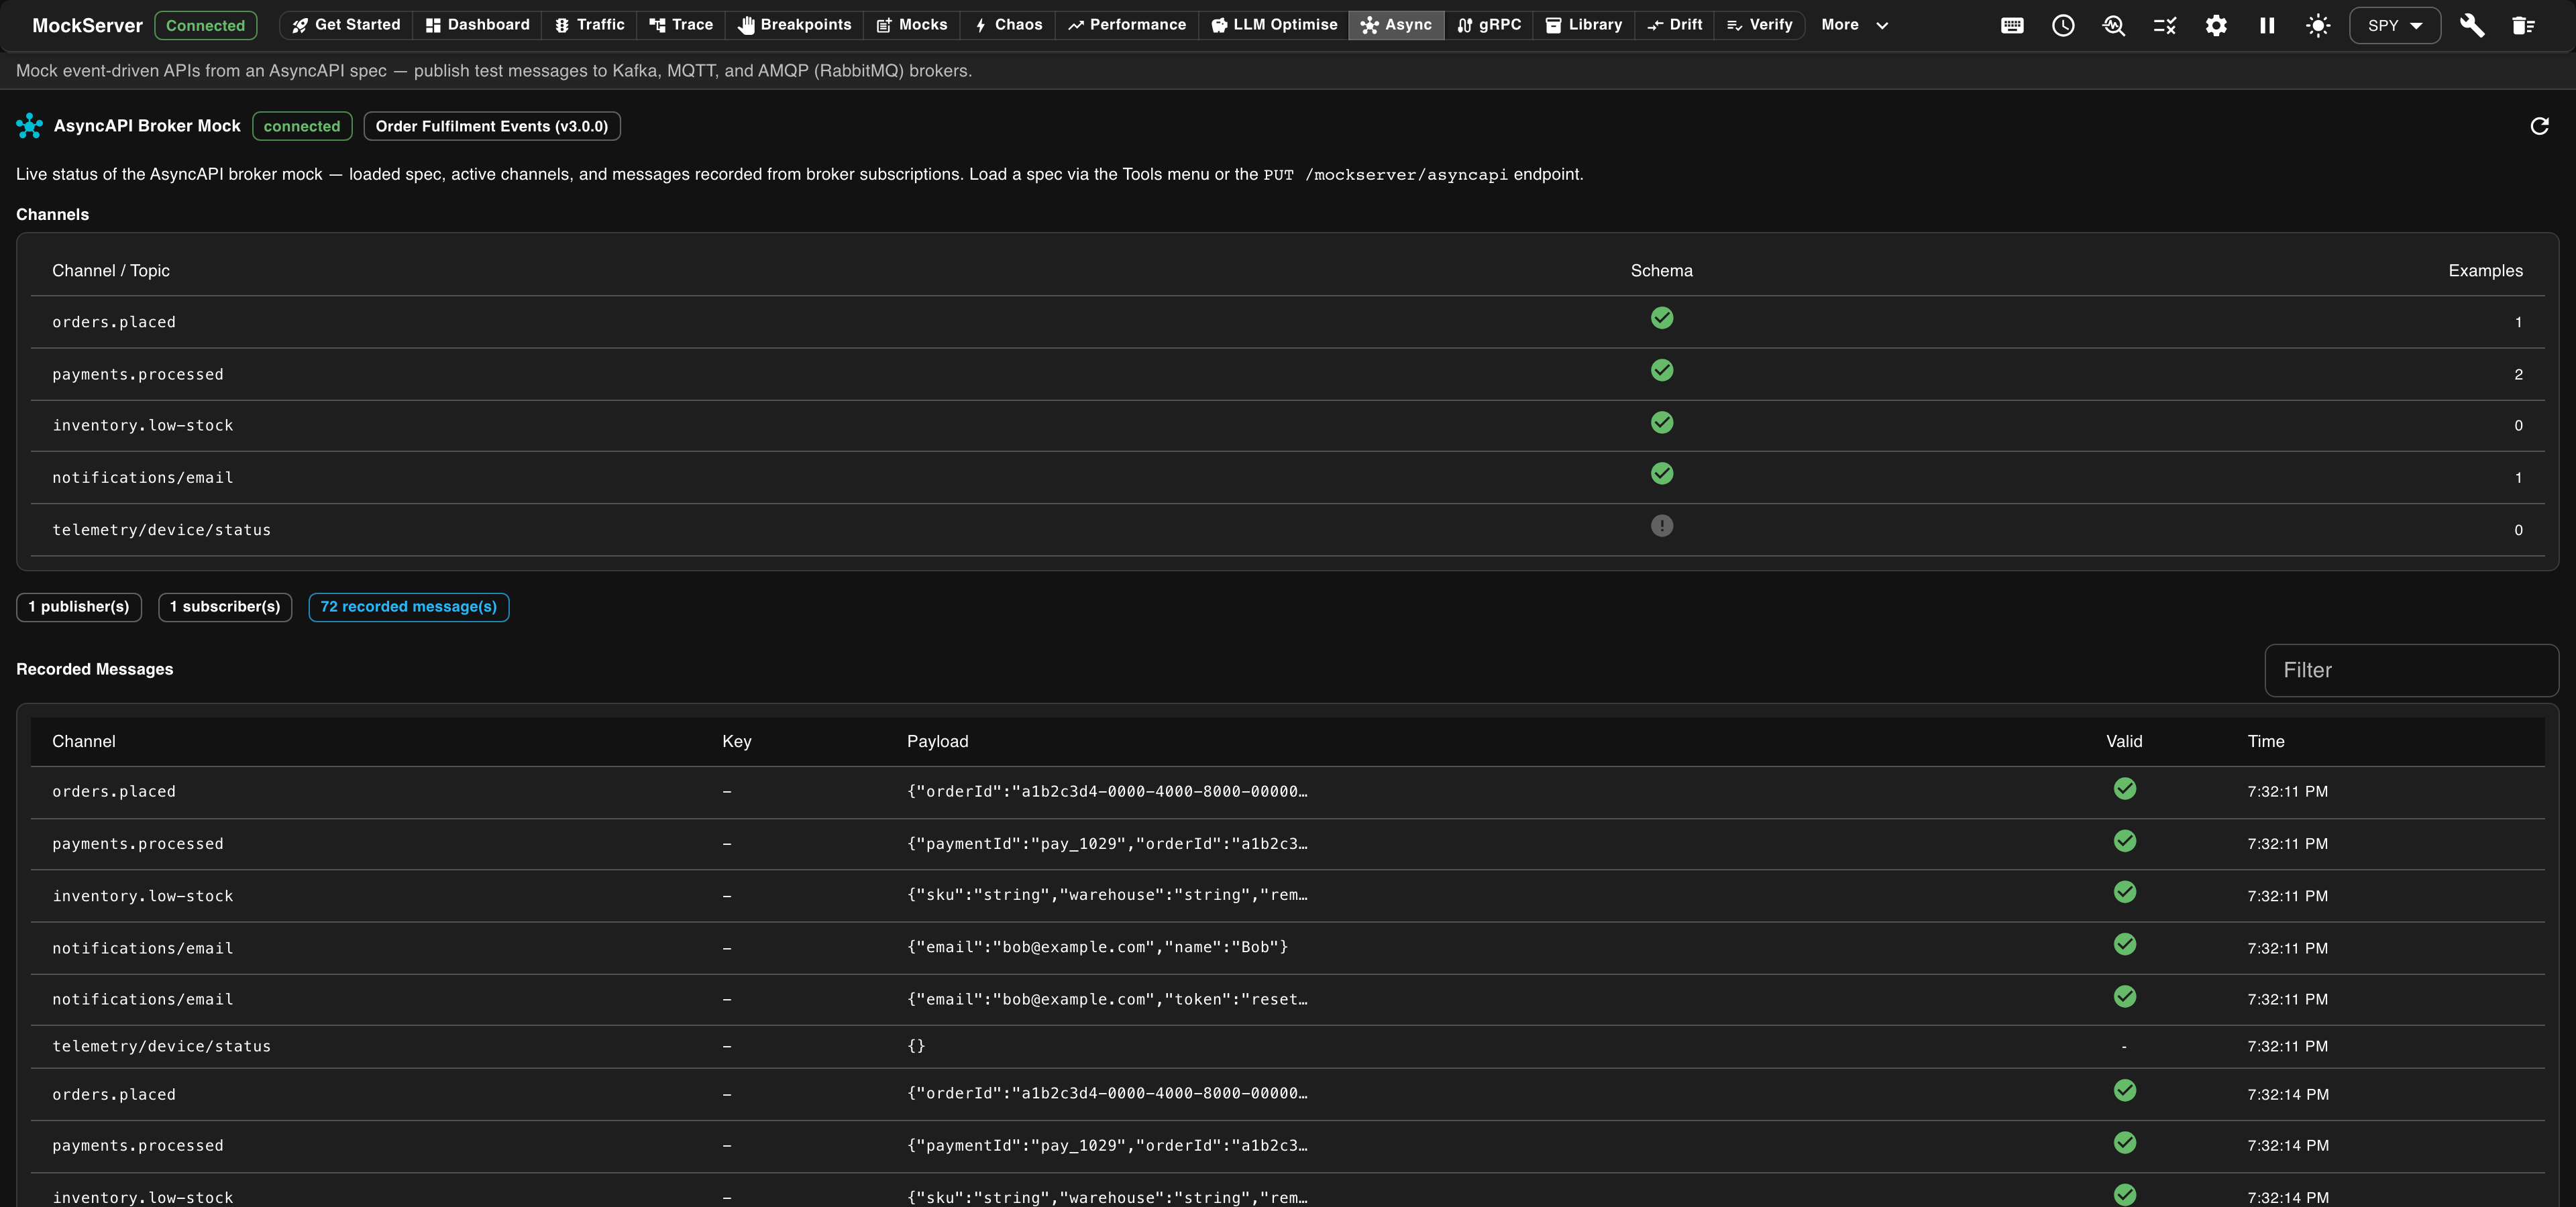Open the settings gear icon

click(x=2216, y=26)
